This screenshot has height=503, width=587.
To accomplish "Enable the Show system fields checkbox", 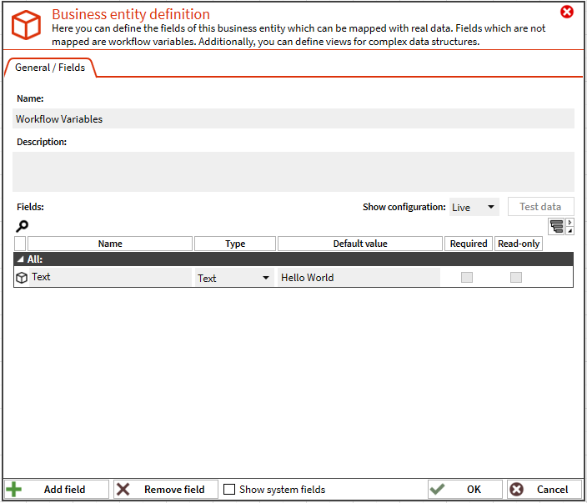I will (229, 490).
